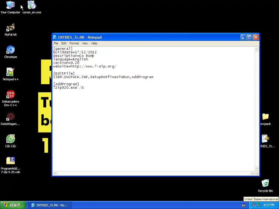The width and height of the screenshot is (279, 209).
Task: Click the language=English line
Action: tap(71, 59)
